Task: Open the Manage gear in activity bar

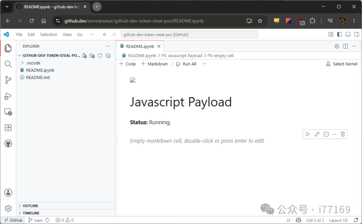Action: pyautogui.click(x=8, y=209)
